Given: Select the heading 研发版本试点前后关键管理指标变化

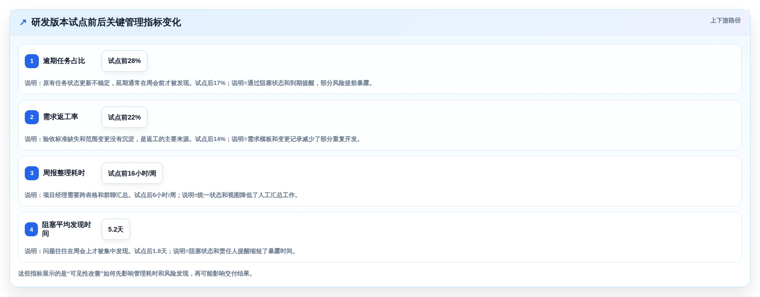Looking at the screenshot, I should coord(106,22).
